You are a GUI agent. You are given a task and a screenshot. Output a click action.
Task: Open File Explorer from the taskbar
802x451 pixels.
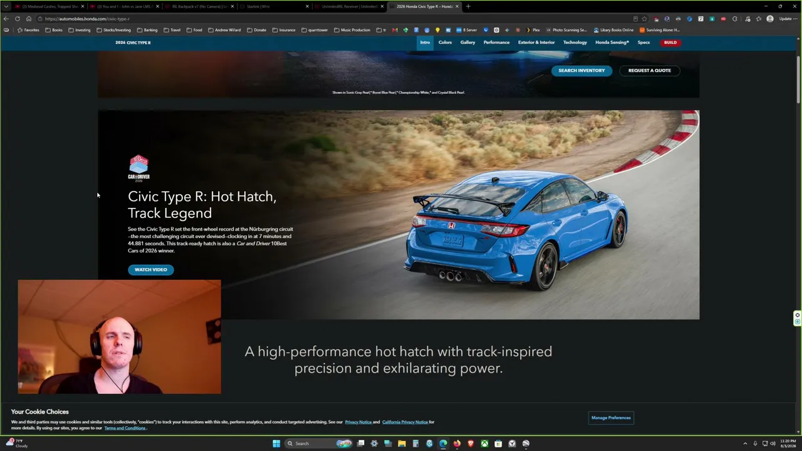[x=402, y=443]
